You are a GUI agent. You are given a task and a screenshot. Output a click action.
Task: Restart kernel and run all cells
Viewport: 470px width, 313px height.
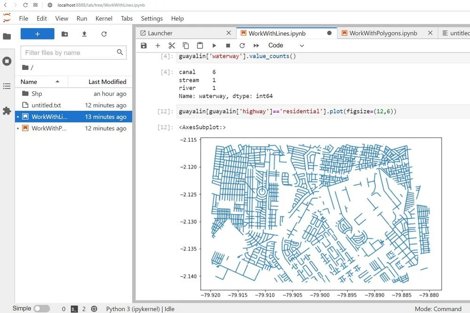coord(256,46)
